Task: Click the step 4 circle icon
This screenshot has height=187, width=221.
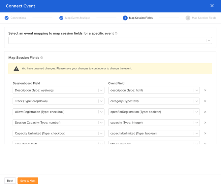Action: click(x=188, y=18)
